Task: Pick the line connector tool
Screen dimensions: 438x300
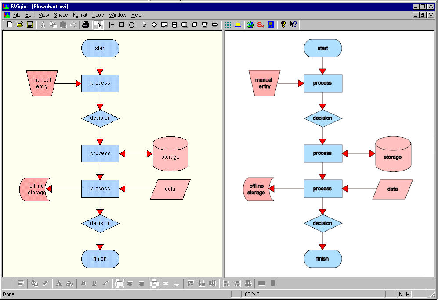Action: (x=111, y=25)
